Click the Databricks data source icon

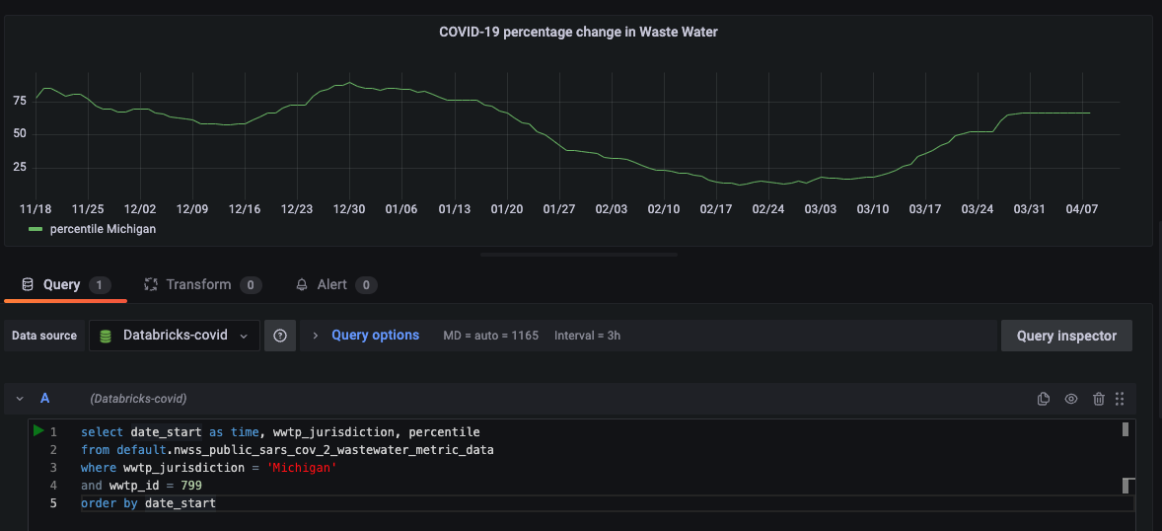click(106, 336)
